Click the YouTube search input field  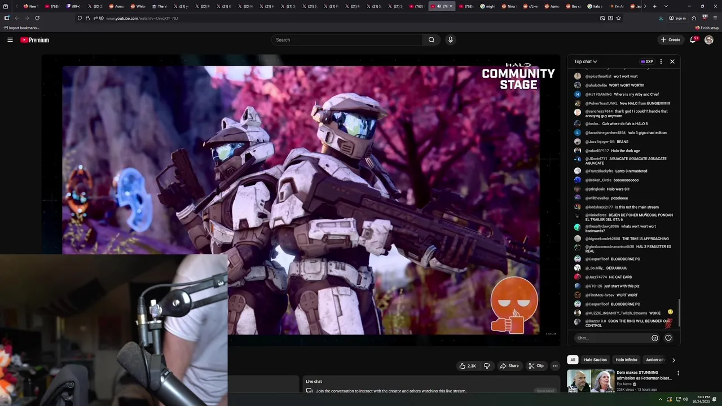click(x=347, y=40)
